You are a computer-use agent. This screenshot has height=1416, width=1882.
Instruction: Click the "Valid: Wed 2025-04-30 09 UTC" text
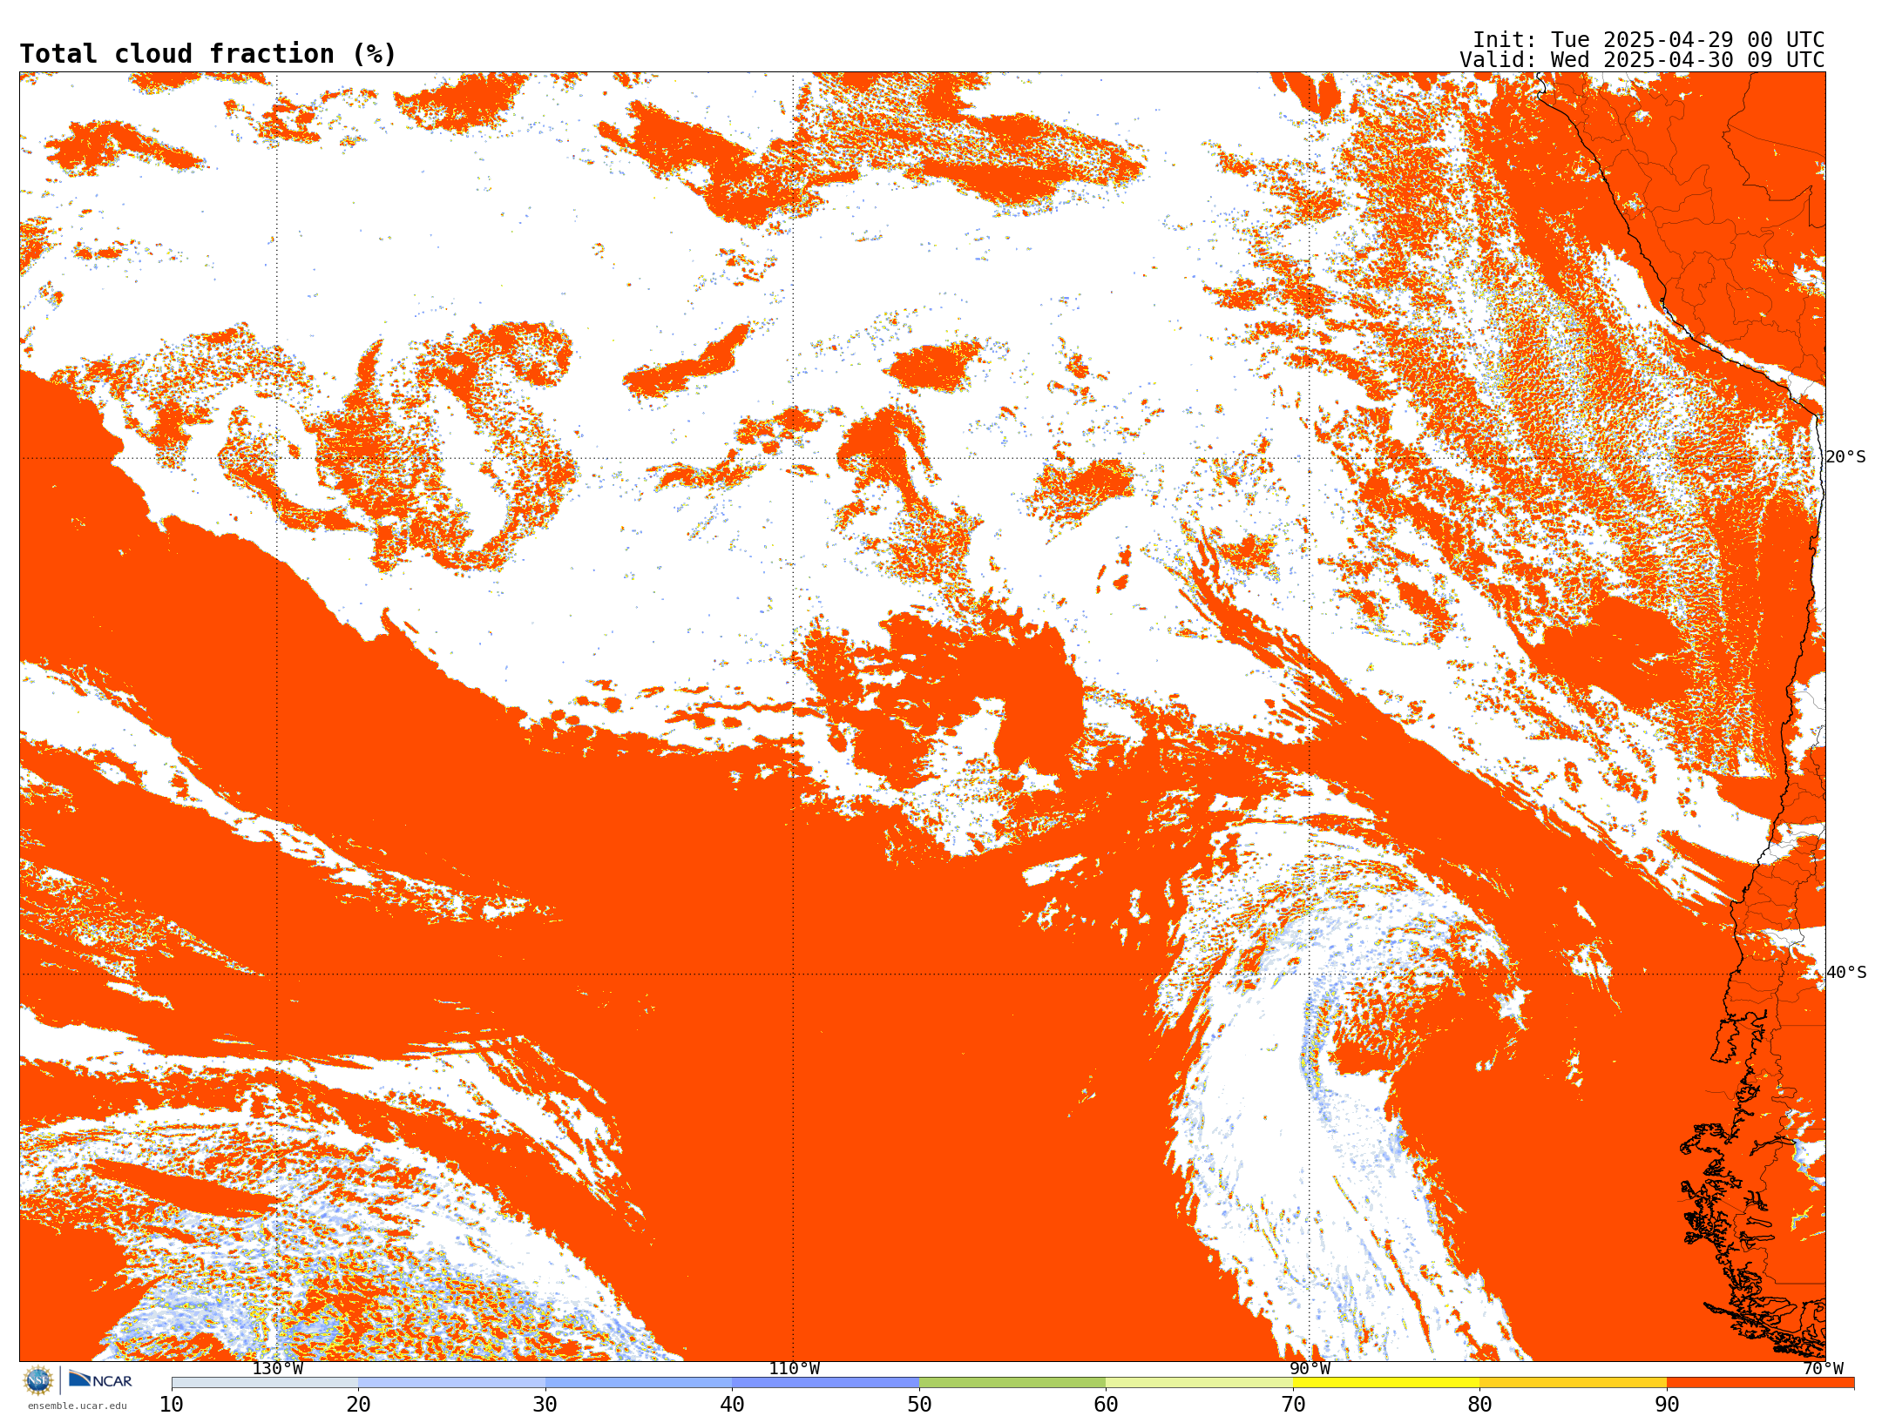coord(1642,60)
